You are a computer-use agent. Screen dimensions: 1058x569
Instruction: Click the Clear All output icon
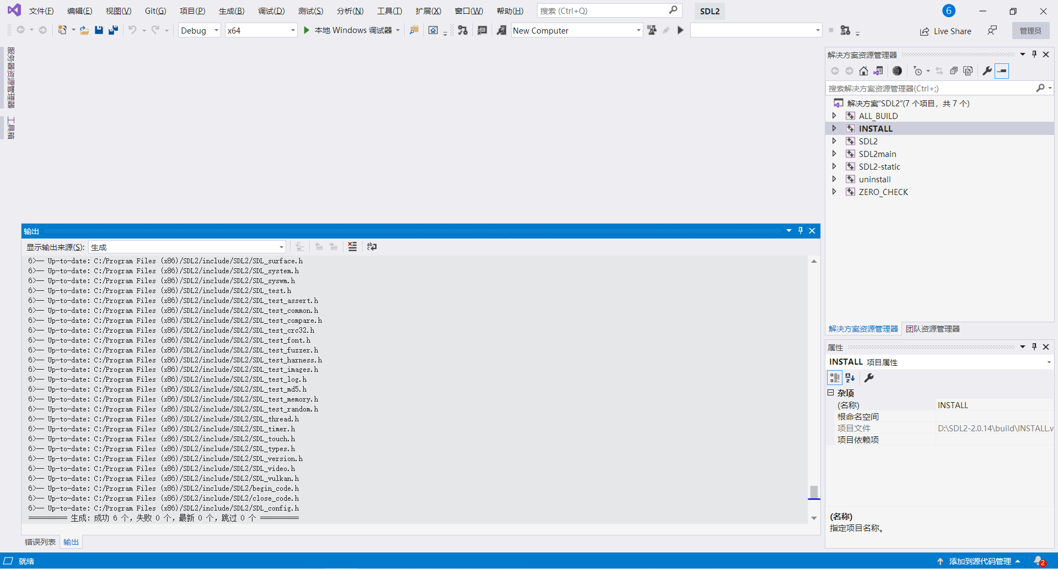click(x=352, y=247)
